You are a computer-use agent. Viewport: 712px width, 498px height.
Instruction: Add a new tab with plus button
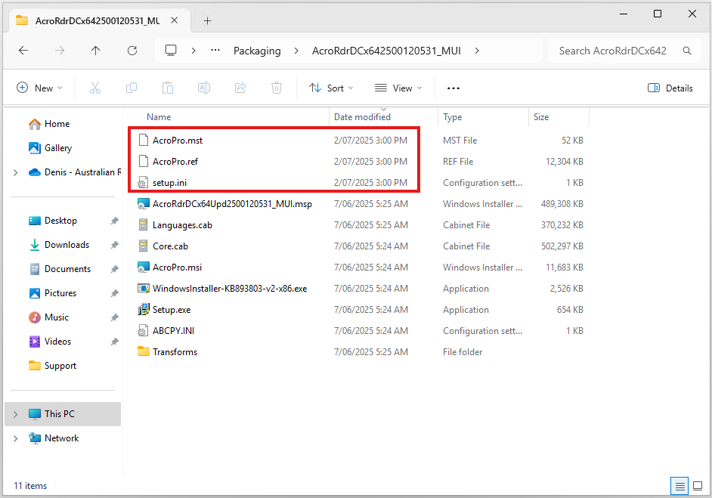tap(207, 20)
